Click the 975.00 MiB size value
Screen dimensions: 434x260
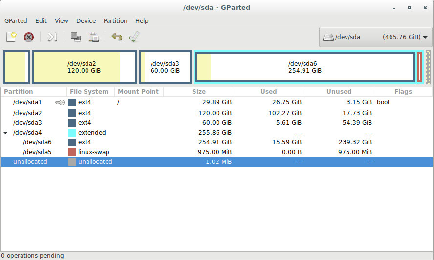point(215,152)
